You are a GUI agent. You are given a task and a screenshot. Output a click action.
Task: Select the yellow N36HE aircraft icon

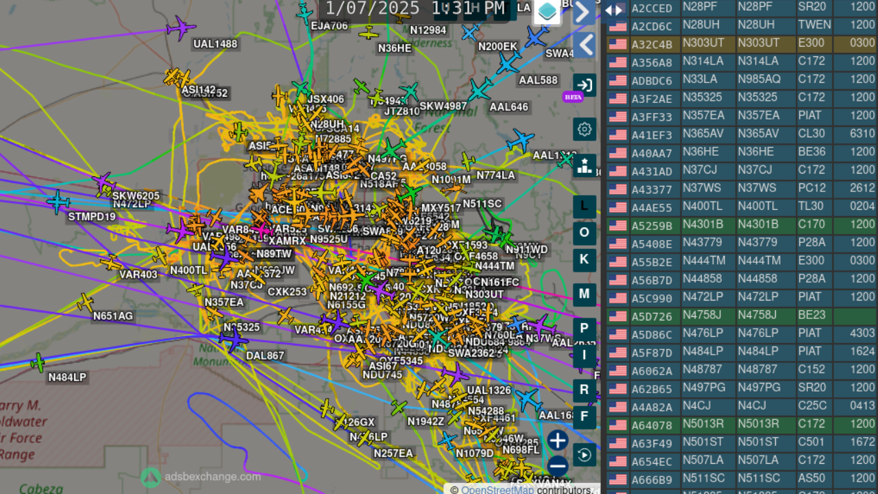(369, 33)
